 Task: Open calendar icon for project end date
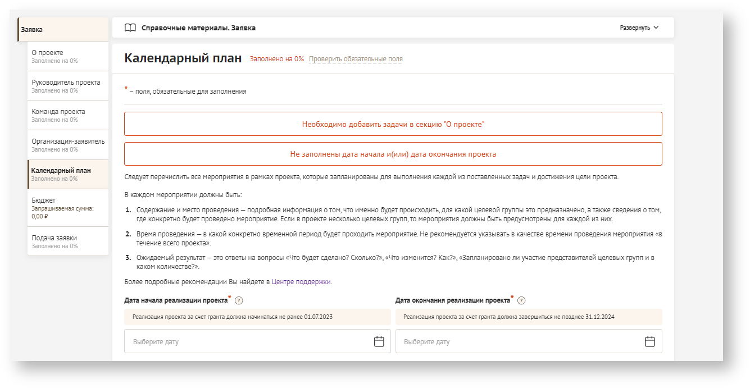click(649, 341)
